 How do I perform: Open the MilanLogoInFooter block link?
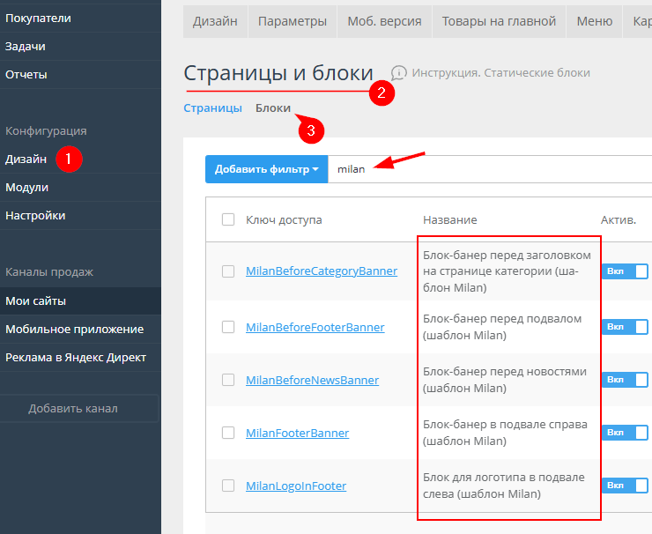click(296, 486)
